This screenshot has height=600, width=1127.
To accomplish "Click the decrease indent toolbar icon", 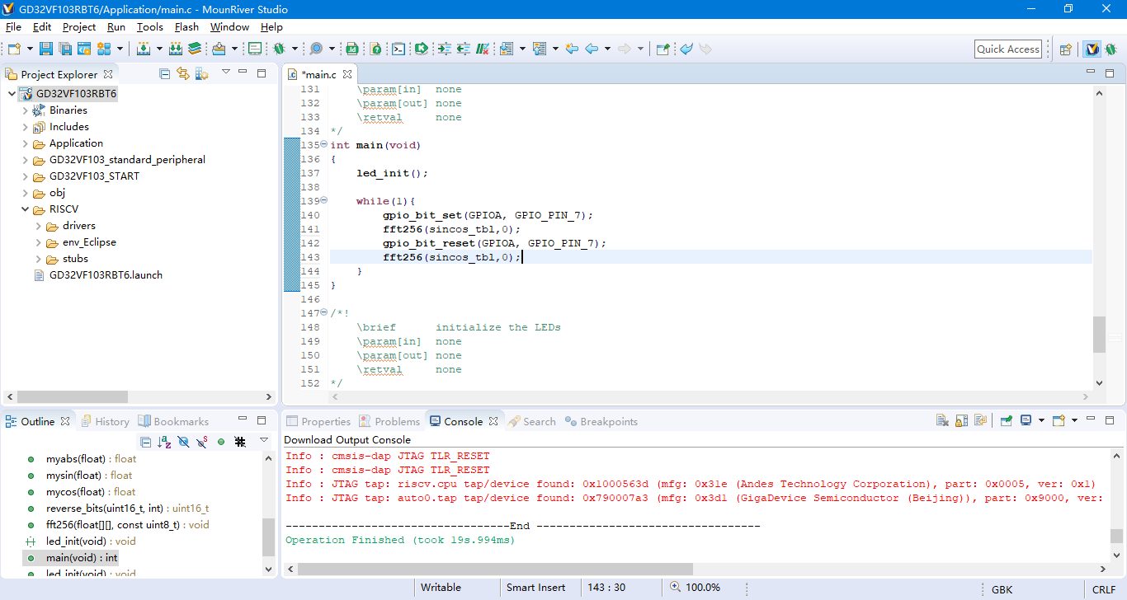I will coord(464,49).
